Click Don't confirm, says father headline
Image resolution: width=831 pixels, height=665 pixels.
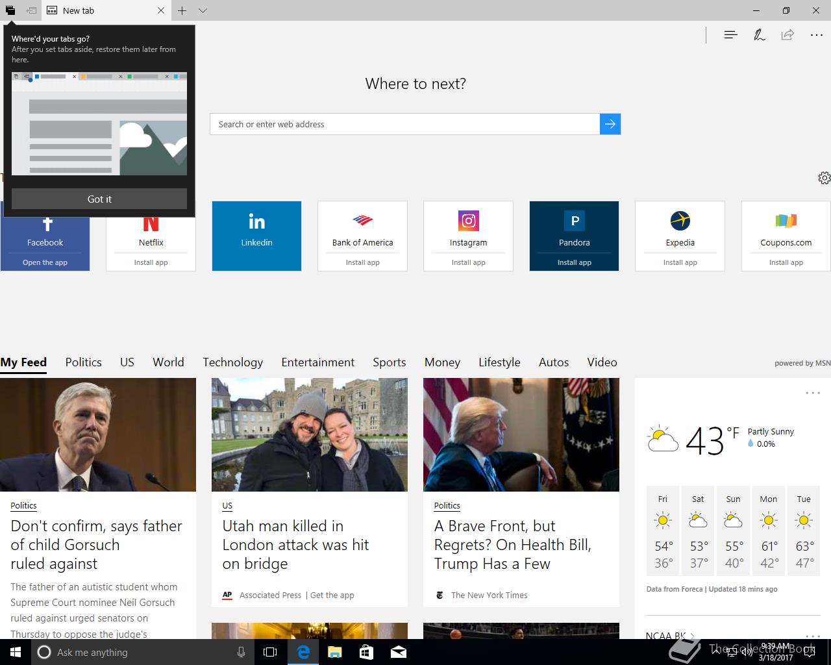pyautogui.click(x=96, y=545)
